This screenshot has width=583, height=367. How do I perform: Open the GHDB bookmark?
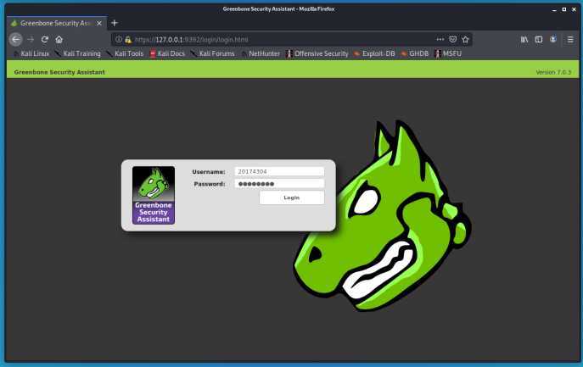[x=415, y=53]
